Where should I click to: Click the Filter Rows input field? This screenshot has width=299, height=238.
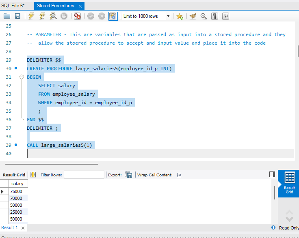pyautogui.click(x=84, y=175)
